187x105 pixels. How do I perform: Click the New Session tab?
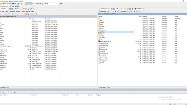[x=14, y=6]
